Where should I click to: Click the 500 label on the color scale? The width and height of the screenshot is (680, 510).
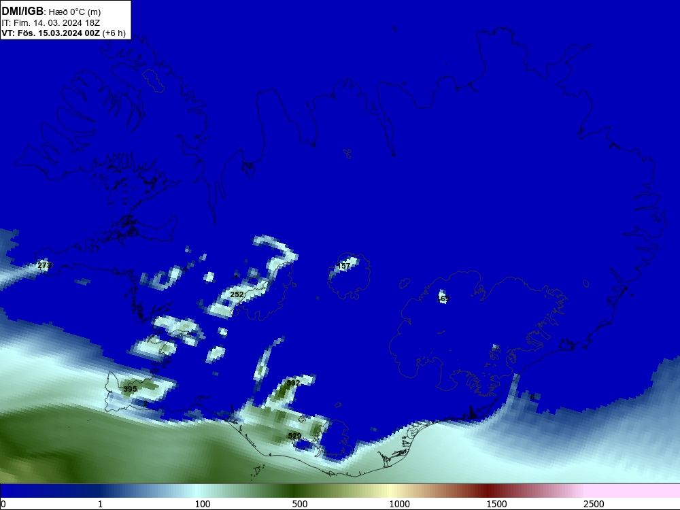(300, 504)
